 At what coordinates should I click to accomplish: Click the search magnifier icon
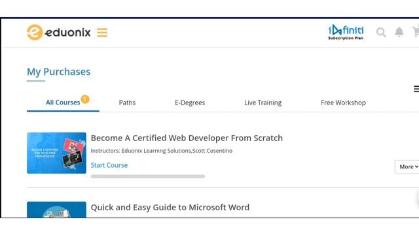(381, 32)
